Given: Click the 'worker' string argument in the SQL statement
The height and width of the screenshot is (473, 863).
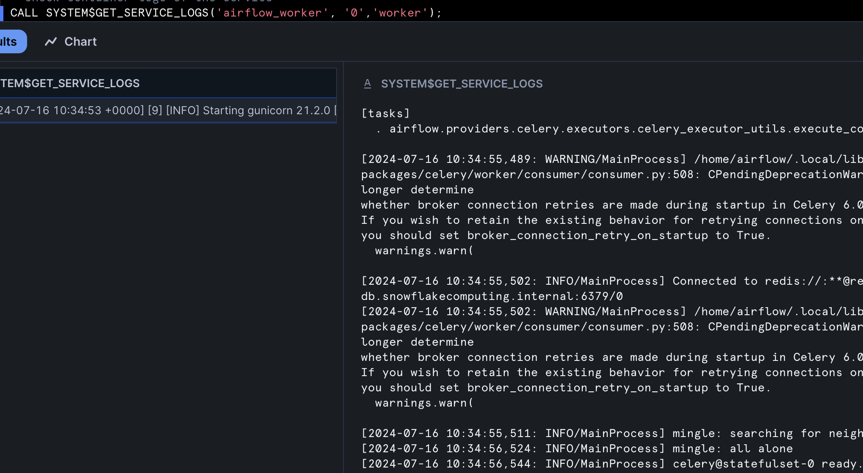Looking at the screenshot, I should click(400, 13).
